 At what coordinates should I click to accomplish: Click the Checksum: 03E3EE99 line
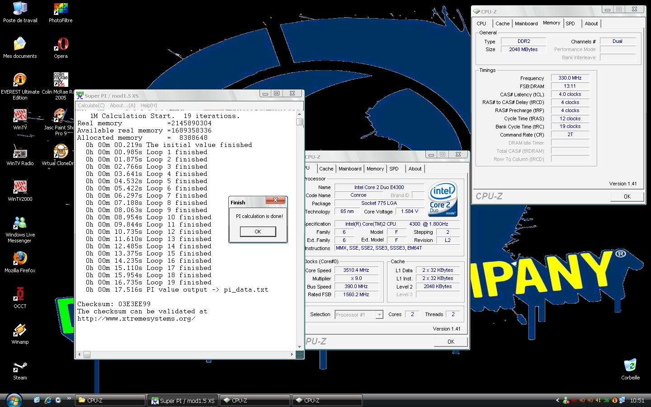(x=114, y=304)
